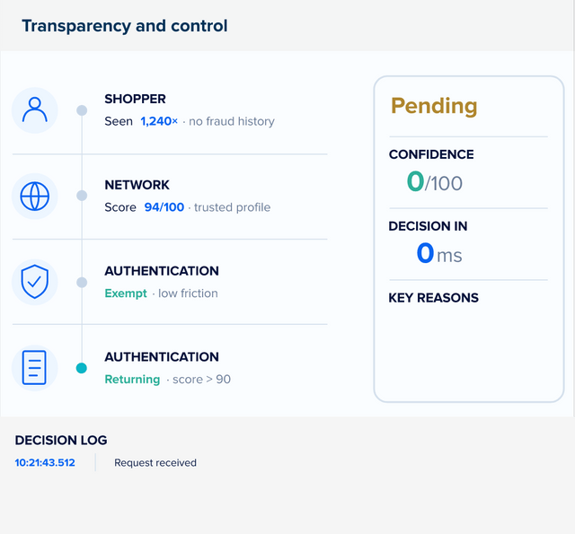Click the Pending decision status
The width and height of the screenshot is (575, 534).
(434, 106)
